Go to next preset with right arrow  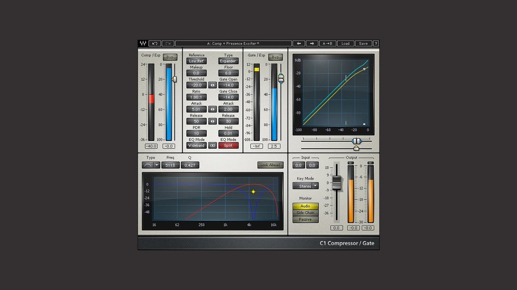click(312, 43)
